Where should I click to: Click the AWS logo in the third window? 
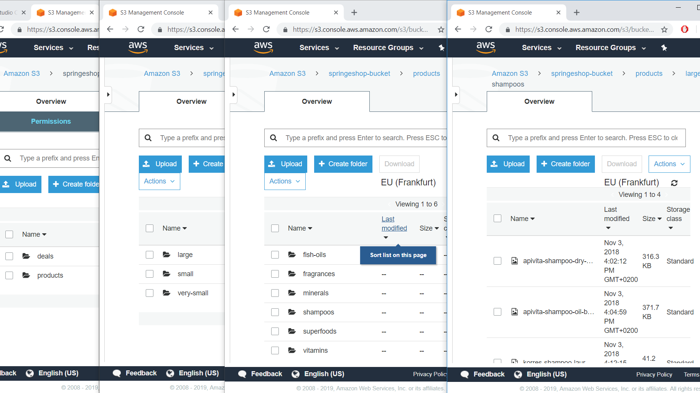263,47
